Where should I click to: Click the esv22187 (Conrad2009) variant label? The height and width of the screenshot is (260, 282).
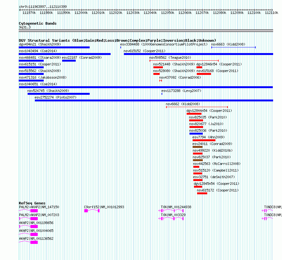point(82,57)
